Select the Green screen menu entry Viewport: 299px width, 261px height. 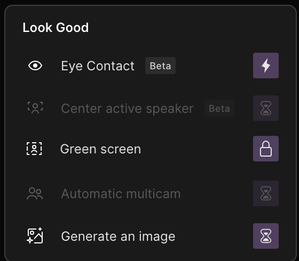pyautogui.click(x=100, y=149)
